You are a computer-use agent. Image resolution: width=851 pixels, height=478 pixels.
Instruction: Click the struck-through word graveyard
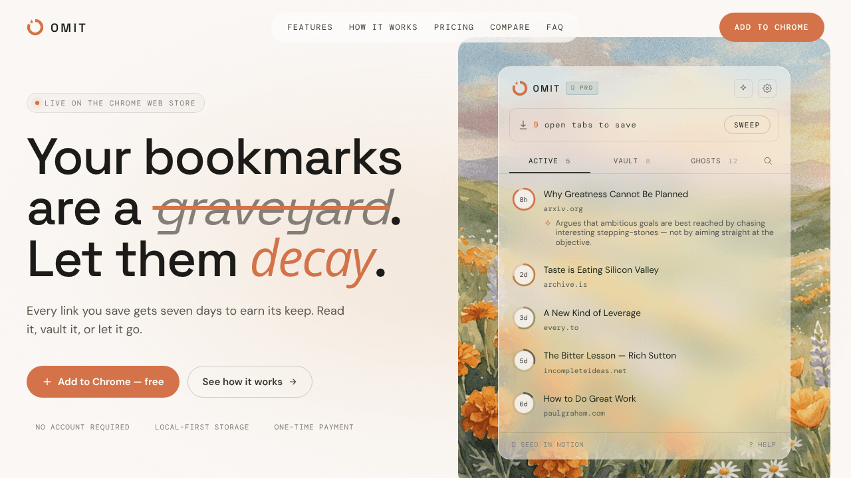click(x=272, y=208)
